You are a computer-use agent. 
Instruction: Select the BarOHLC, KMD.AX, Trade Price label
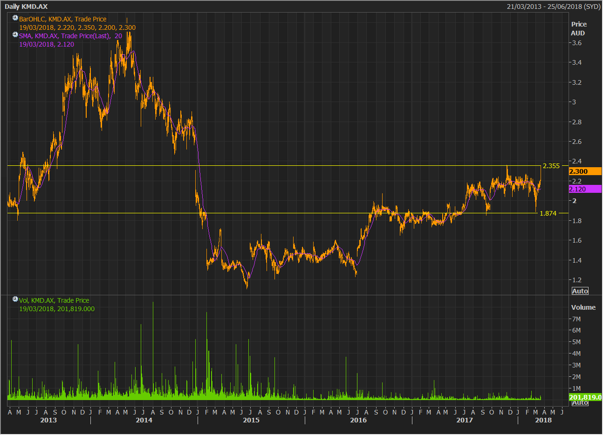point(63,19)
